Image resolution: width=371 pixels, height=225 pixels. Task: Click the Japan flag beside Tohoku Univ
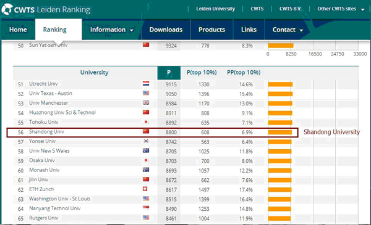[x=146, y=121]
